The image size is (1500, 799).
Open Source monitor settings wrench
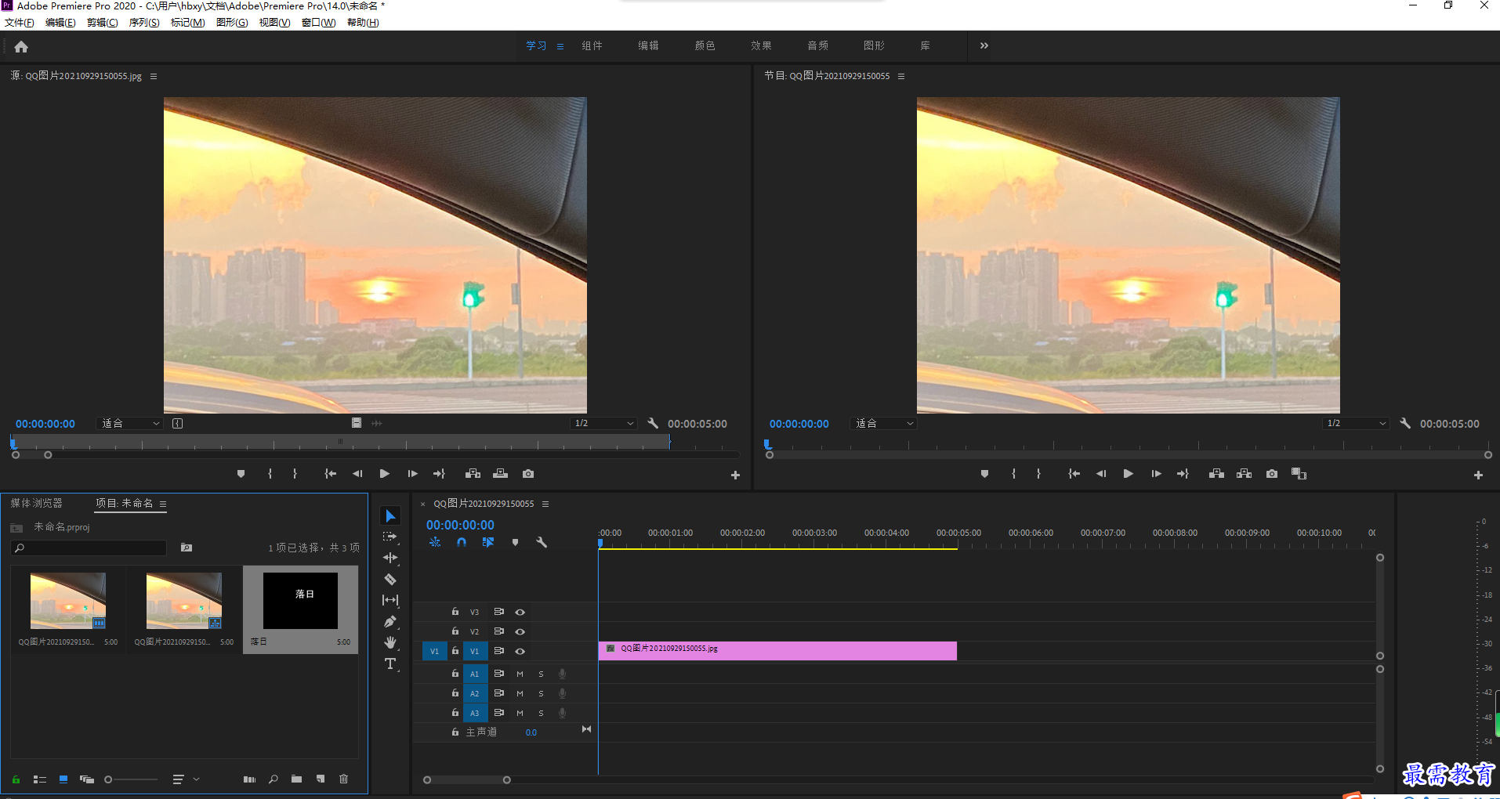point(653,423)
